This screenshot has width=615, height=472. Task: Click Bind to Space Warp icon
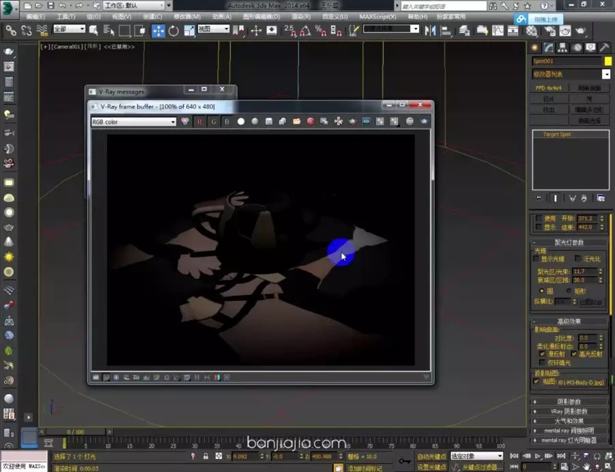(x=42, y=30)
